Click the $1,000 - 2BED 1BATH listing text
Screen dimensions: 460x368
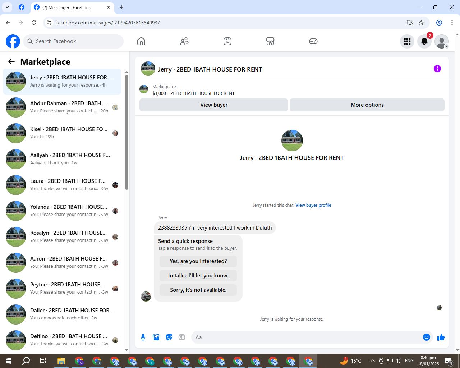tap(193, 93)
